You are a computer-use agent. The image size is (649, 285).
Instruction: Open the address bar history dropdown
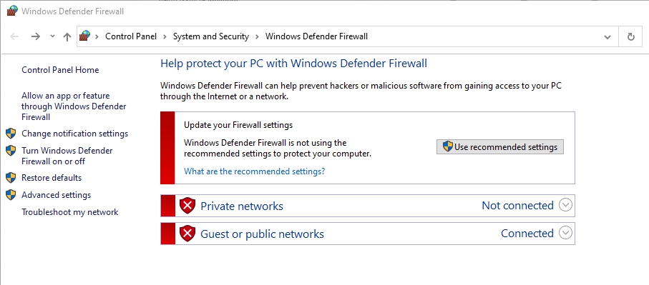607,36
